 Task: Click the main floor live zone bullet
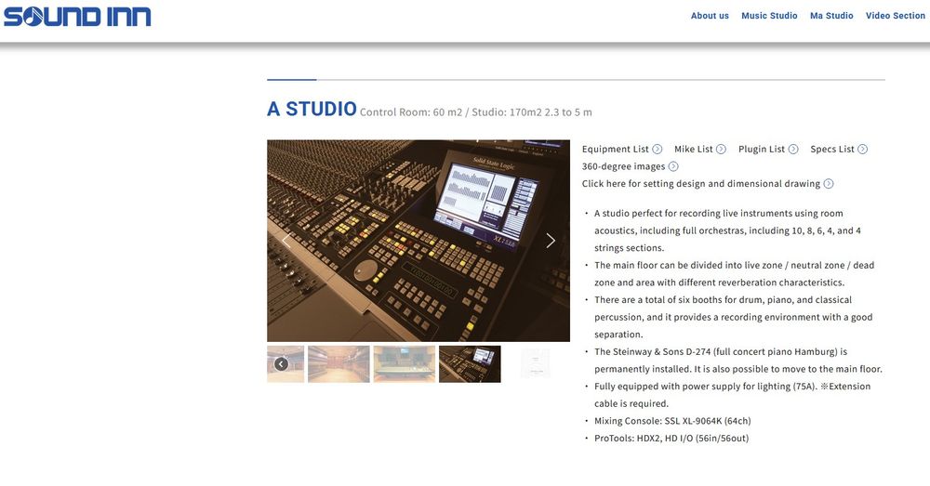(735, 274)
